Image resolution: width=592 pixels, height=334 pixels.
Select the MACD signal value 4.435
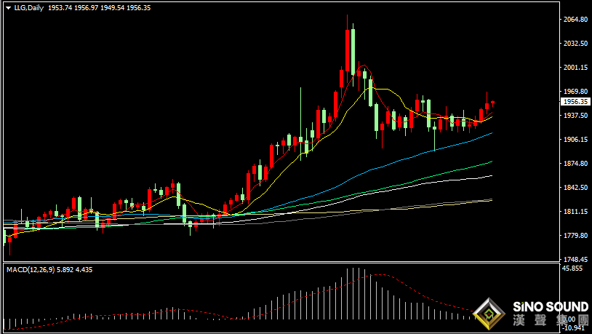coord(84,270)
